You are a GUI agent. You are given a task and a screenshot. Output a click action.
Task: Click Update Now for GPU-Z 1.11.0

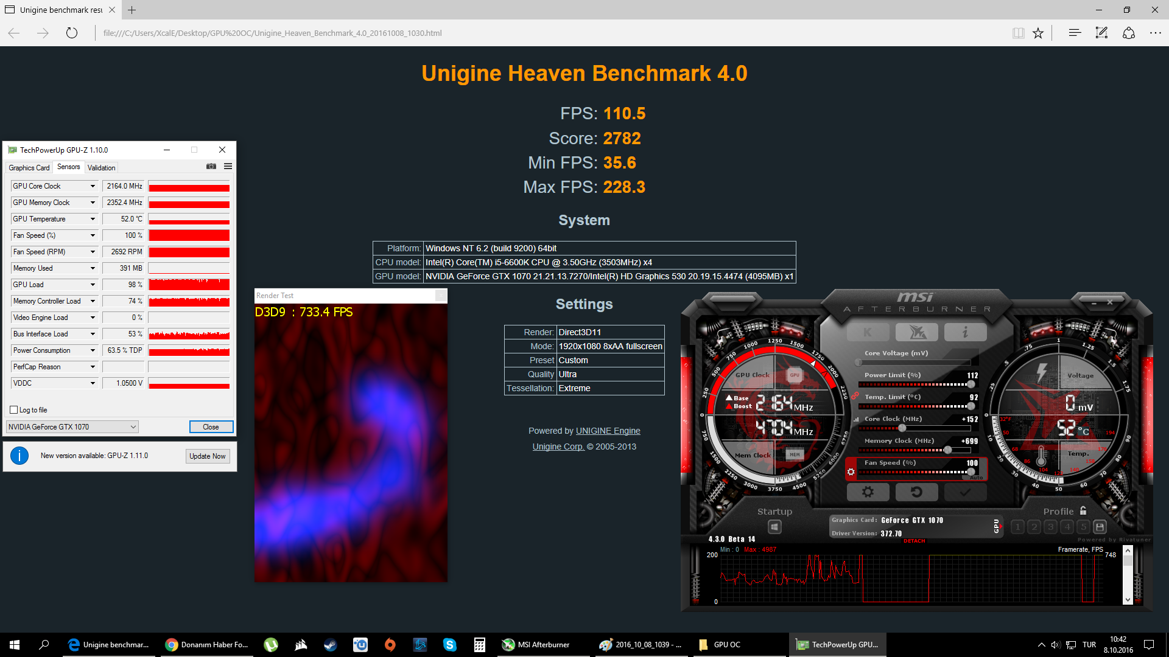tap(207, 456)
